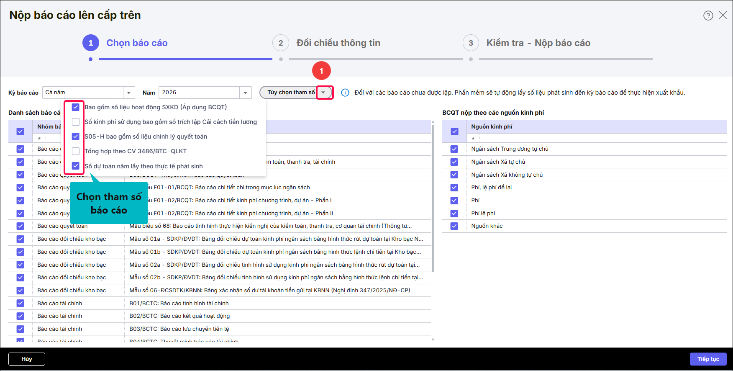Uncheck the B01/BCTC report row
The width and height of the screenshot is (733, 371).
(21, 303)
